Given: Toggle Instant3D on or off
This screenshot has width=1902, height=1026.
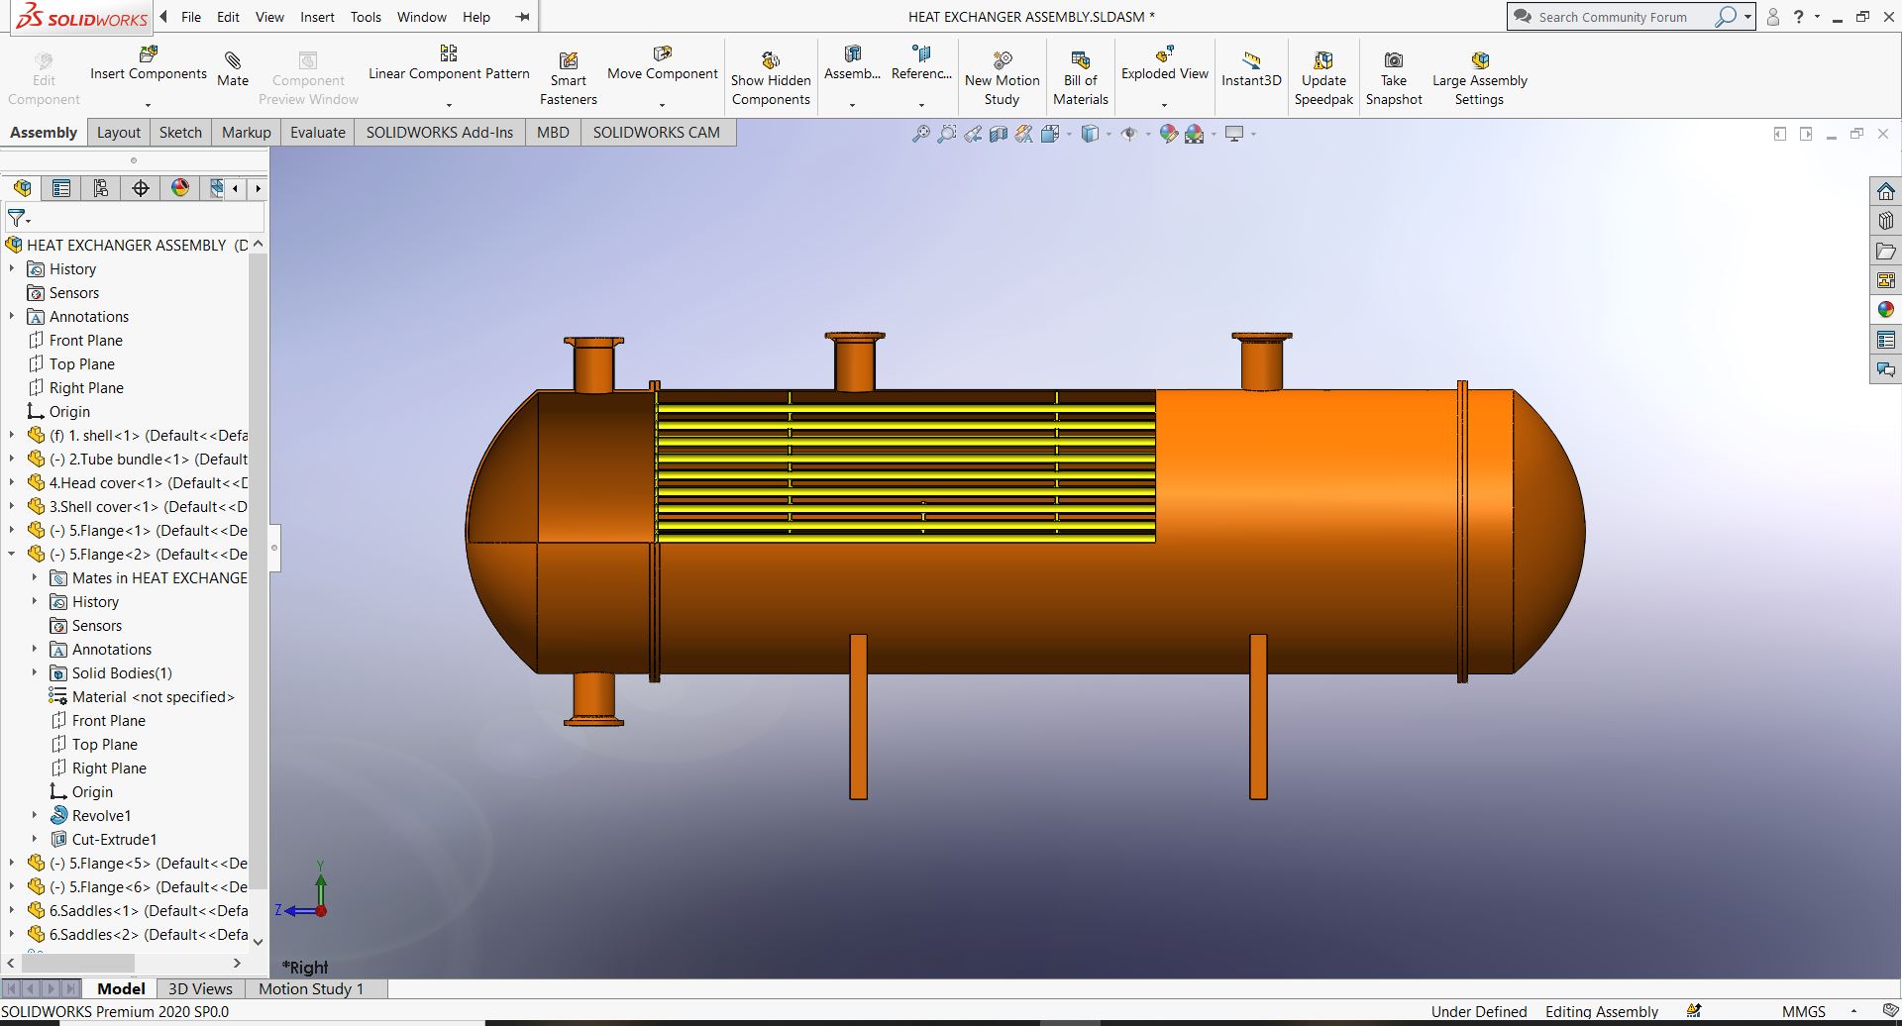Looking at the screenshot, I should click(1250, 69).
